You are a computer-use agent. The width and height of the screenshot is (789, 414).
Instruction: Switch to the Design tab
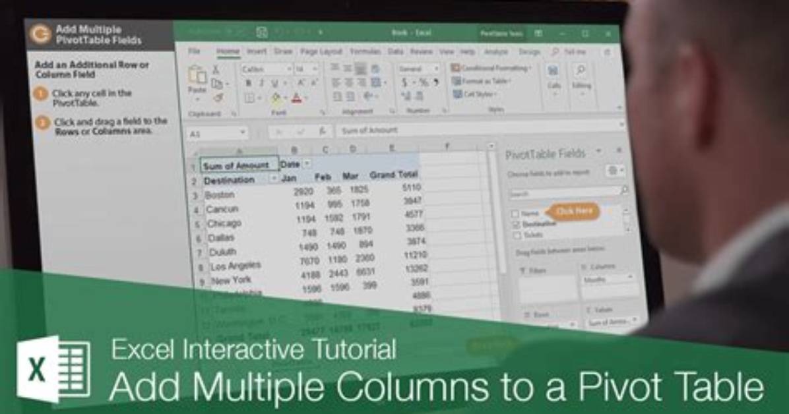[529, 51]
